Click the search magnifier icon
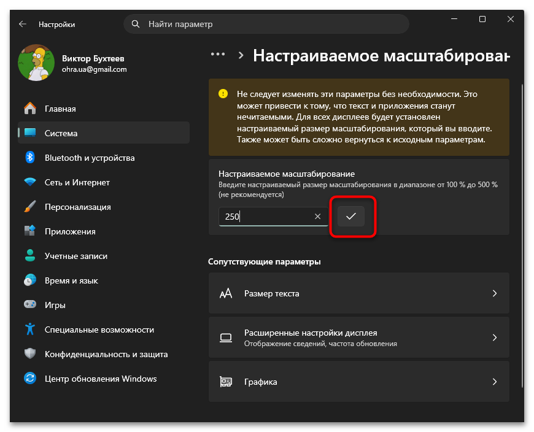 tap(136, 24)
